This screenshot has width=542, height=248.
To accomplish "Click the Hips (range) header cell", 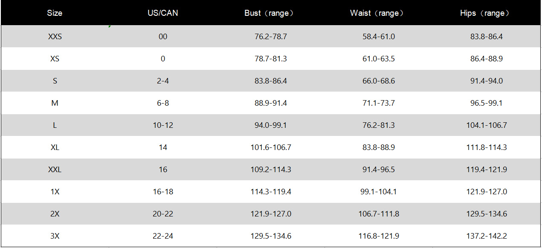I will point(486,13).
